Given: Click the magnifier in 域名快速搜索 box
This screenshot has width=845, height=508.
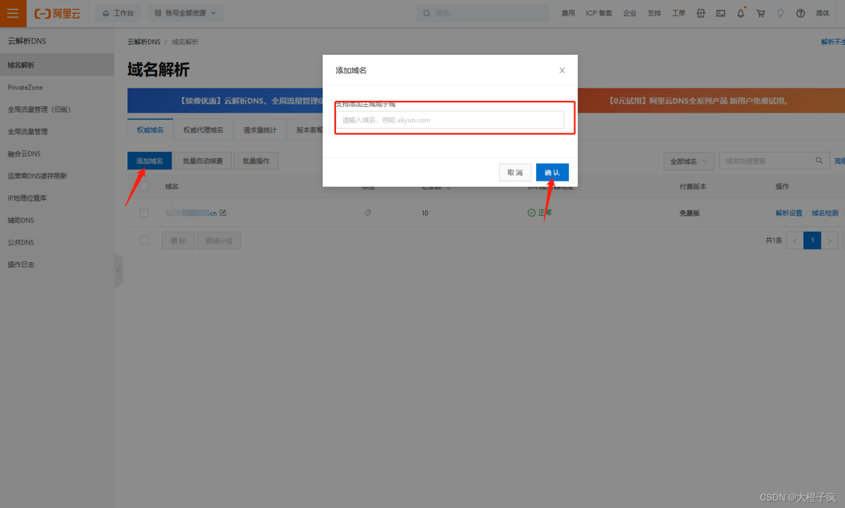Looking at the screenshot, I should tap(819, 160).
